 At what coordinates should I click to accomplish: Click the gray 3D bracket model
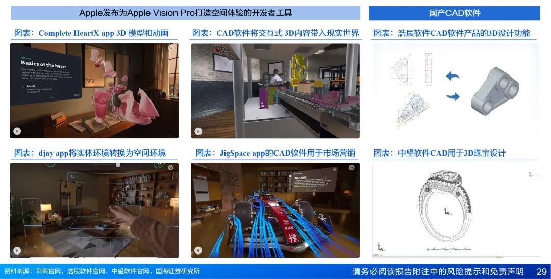click(495, 91)
